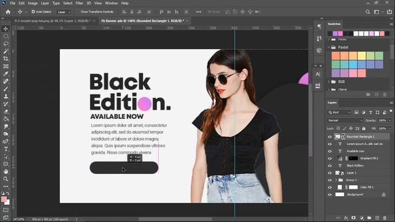Add a layer mask to the layer
The image size is (395, 222).
tap(354, 218)
